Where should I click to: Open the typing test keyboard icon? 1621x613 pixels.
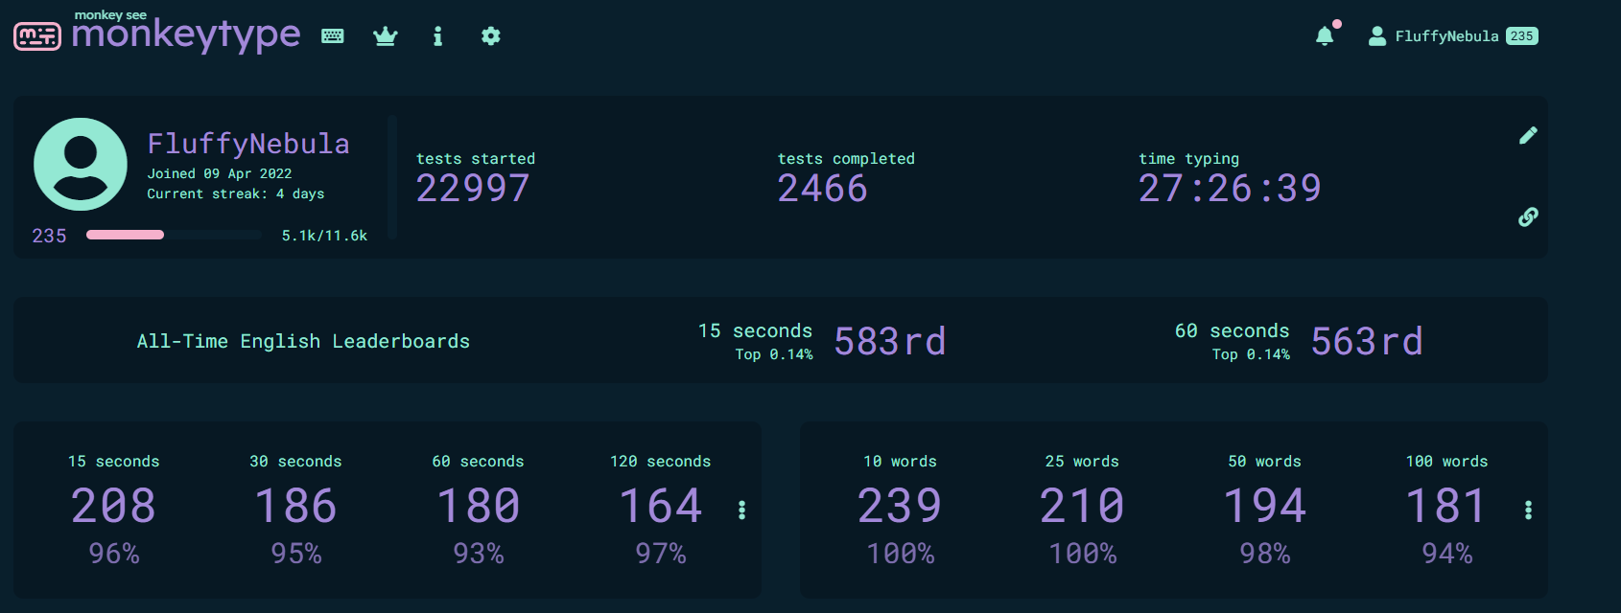[333, 36]
